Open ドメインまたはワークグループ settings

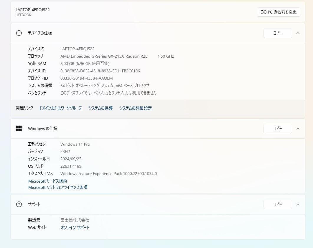pyautogui.click(x=61, y=108)
